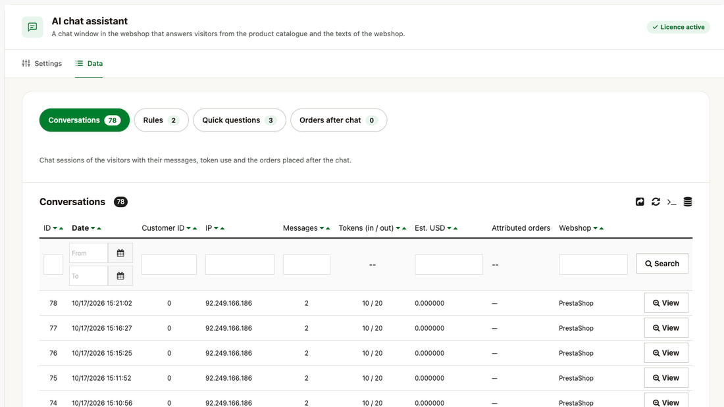Open the Orders after chat tab

coord(338,120)
